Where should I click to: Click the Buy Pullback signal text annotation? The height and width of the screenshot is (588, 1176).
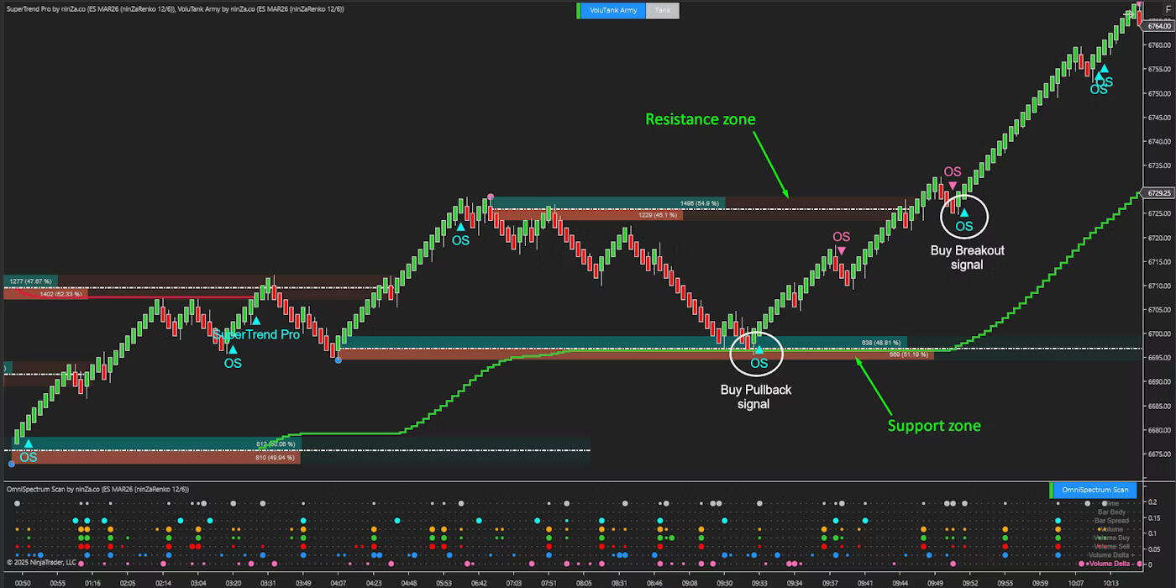[756, 396]
